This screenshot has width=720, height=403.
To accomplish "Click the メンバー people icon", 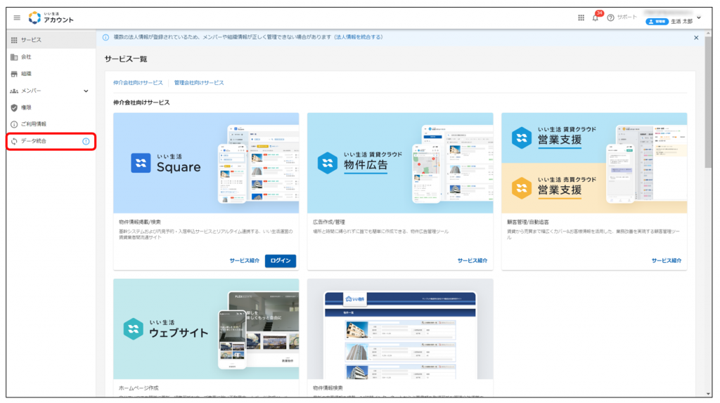I will tap(14, 91).
